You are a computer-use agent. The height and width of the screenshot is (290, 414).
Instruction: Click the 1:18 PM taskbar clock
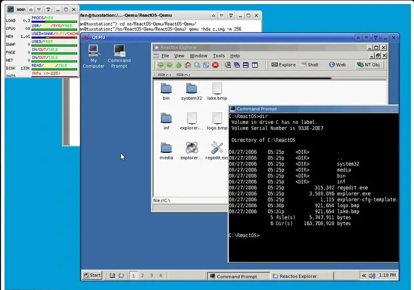[x=388, y=275]
